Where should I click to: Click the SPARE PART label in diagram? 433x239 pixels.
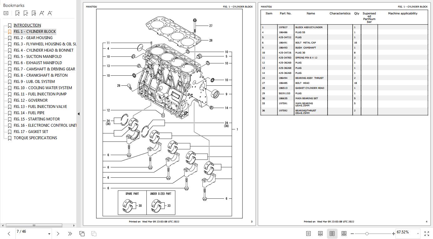coord(132,194)
